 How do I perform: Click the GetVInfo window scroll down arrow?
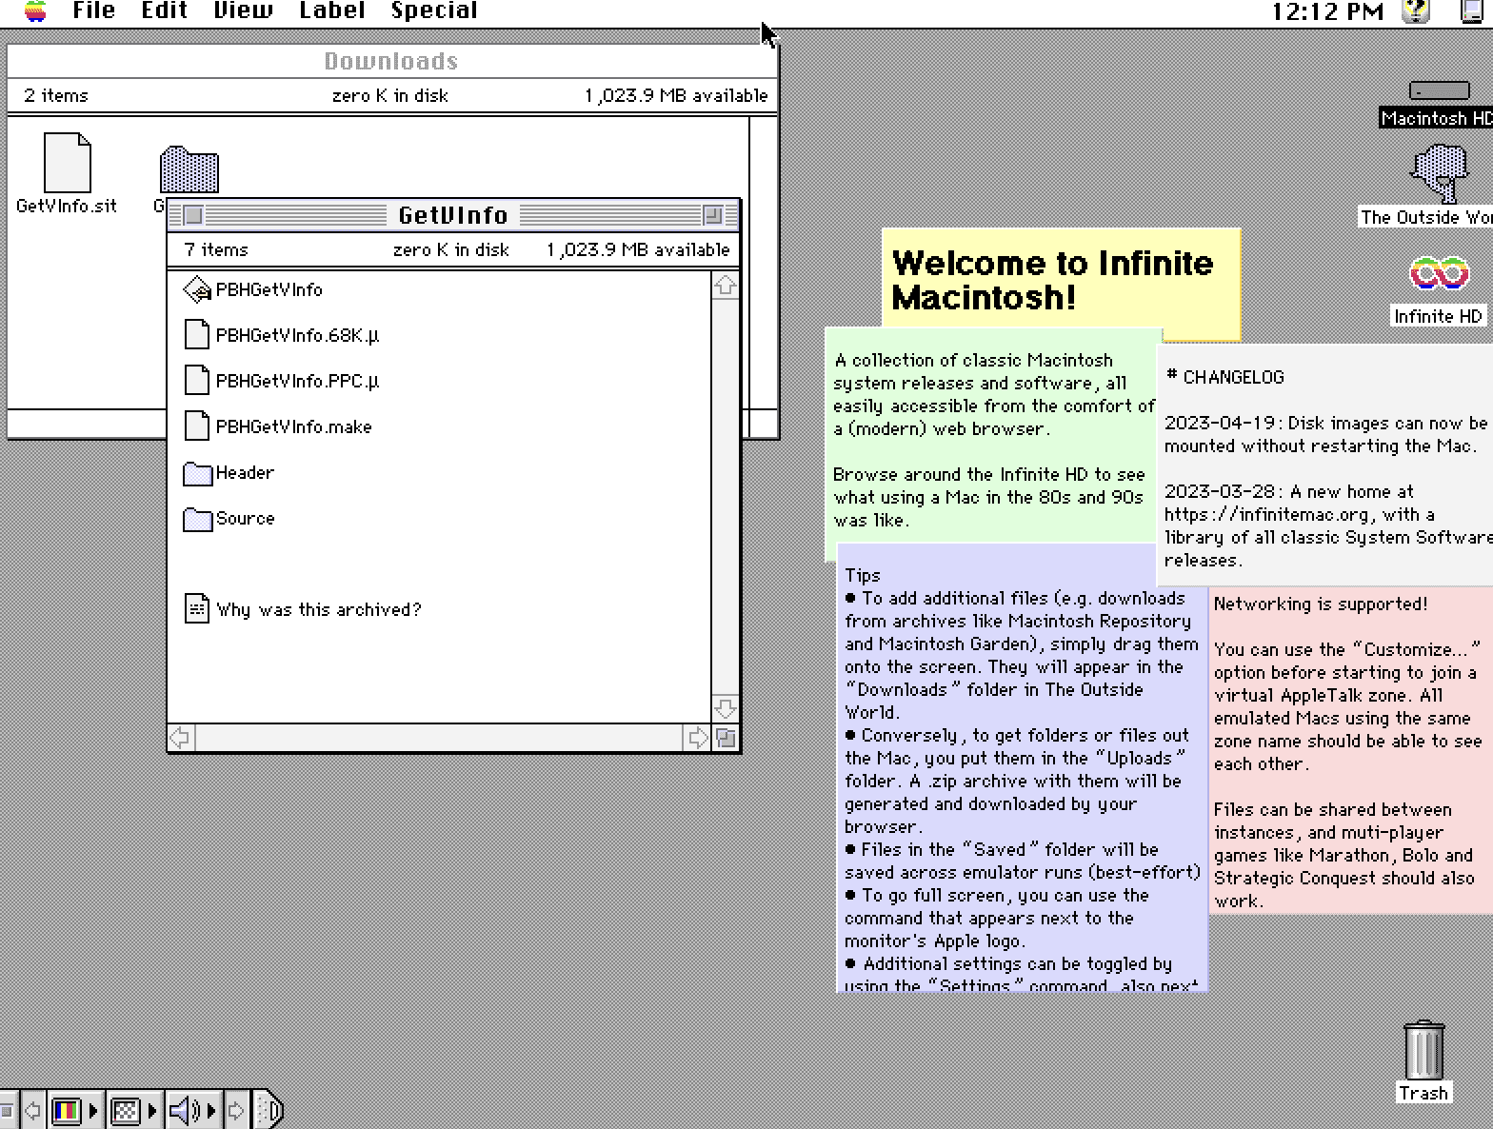(x=726, y=709)
